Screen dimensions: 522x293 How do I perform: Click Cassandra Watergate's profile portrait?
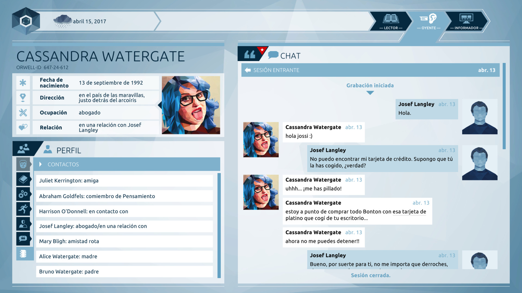click(191, 105)
